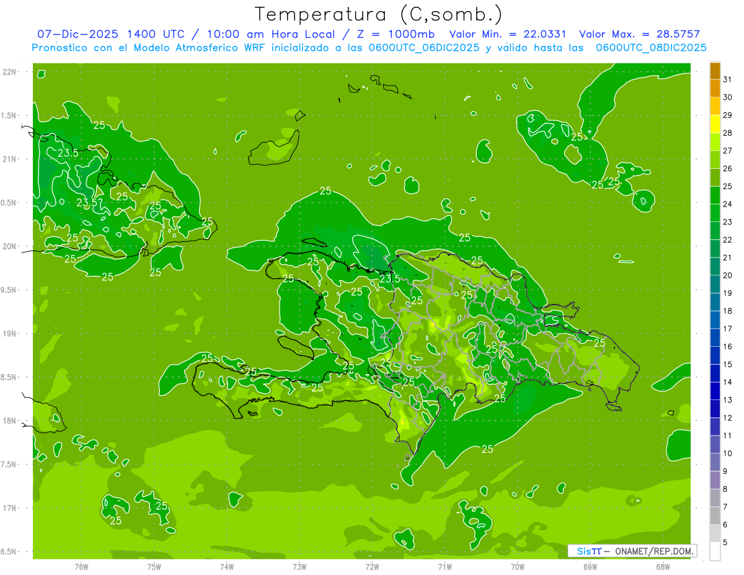Click legend label "28" on the color scale
Screen dimensions: 744x575
pyautogui.click(x=728, y=133)
